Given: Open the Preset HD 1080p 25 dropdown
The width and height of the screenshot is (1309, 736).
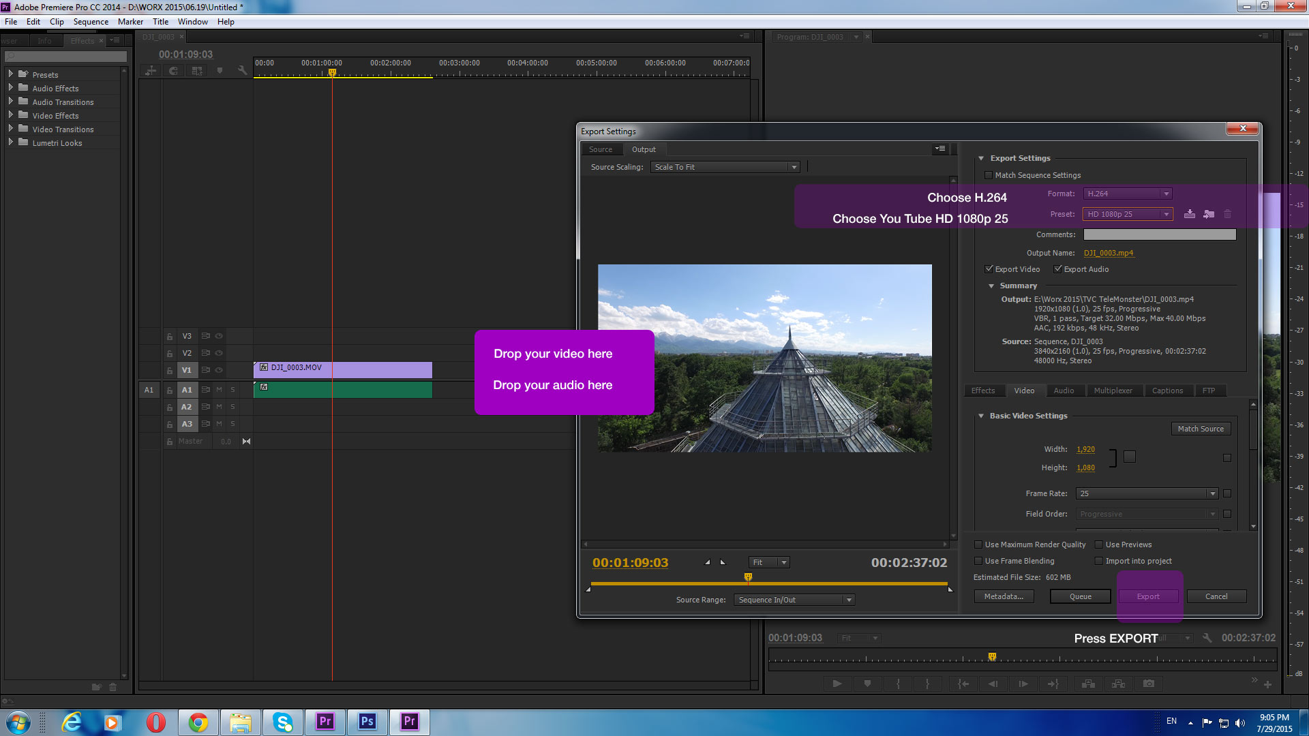Looking at the screenshot, I should click(1128, 214).
